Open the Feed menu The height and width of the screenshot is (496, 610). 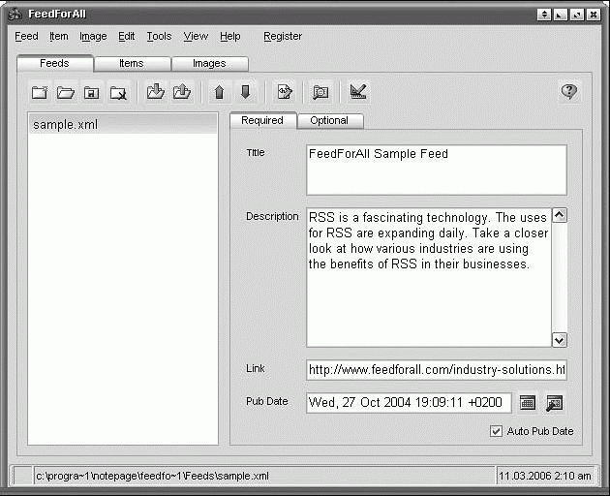26,36
